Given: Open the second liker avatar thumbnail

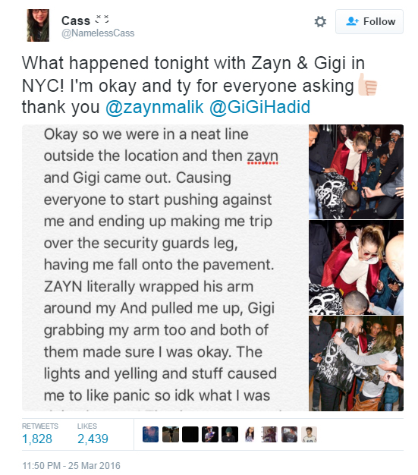Looking at the screenshot, I should pyautogui.click(x=171, y=435).
